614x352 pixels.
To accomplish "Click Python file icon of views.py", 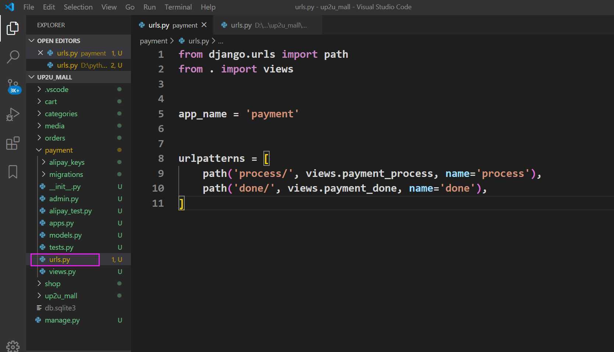I will coord(43,271).
